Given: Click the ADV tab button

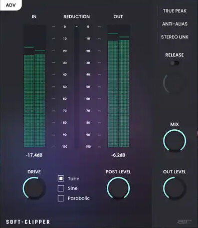Looking at the screenshot, I should tap(11, 5).
